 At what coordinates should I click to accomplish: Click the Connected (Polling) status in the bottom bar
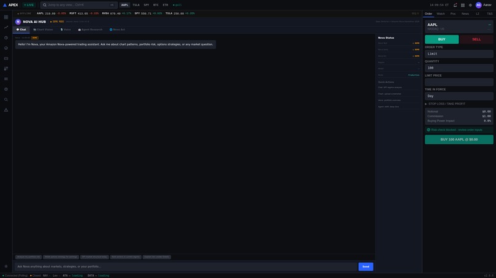15,276
